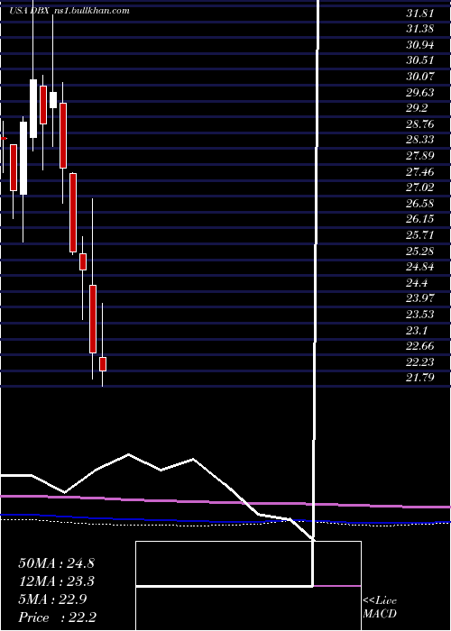
Task: Select the 27.89 price axis label
Action: tap(420, 156)
